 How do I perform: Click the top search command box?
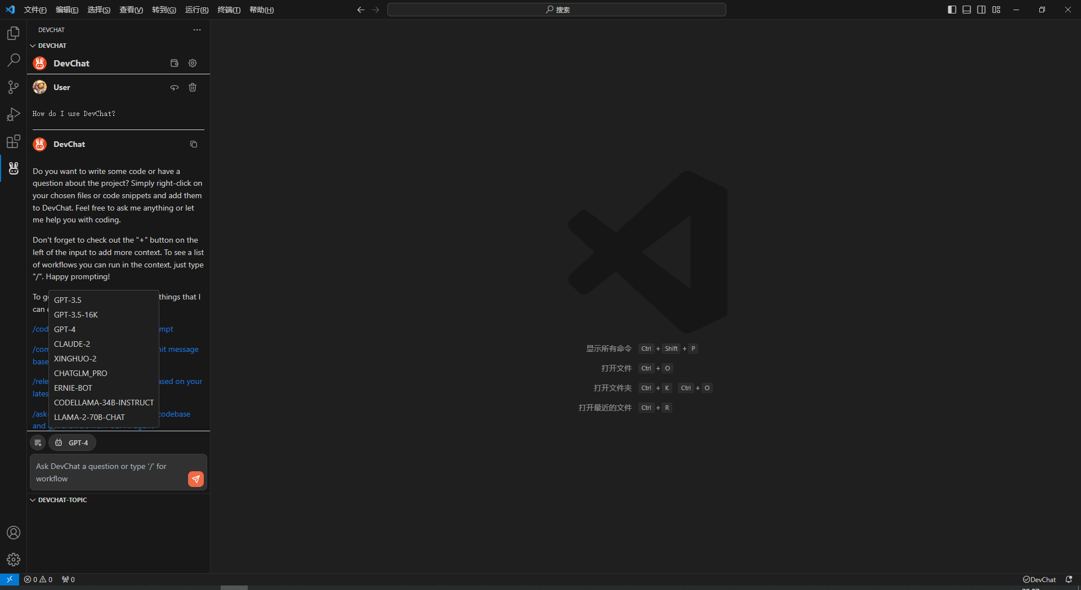pyautogui.click(x=557, y=10)
